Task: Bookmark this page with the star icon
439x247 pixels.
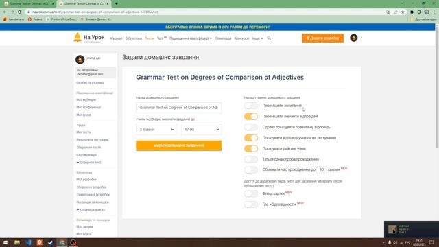Action: click(x=403, y=12)
